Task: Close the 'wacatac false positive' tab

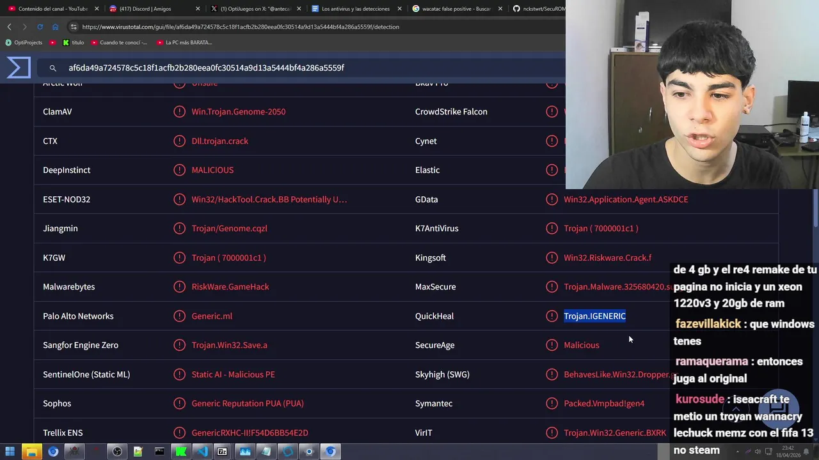Action: pos(500,9)
